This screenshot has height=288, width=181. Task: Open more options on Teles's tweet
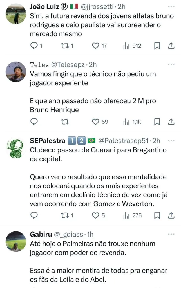[x=171, y=64]
